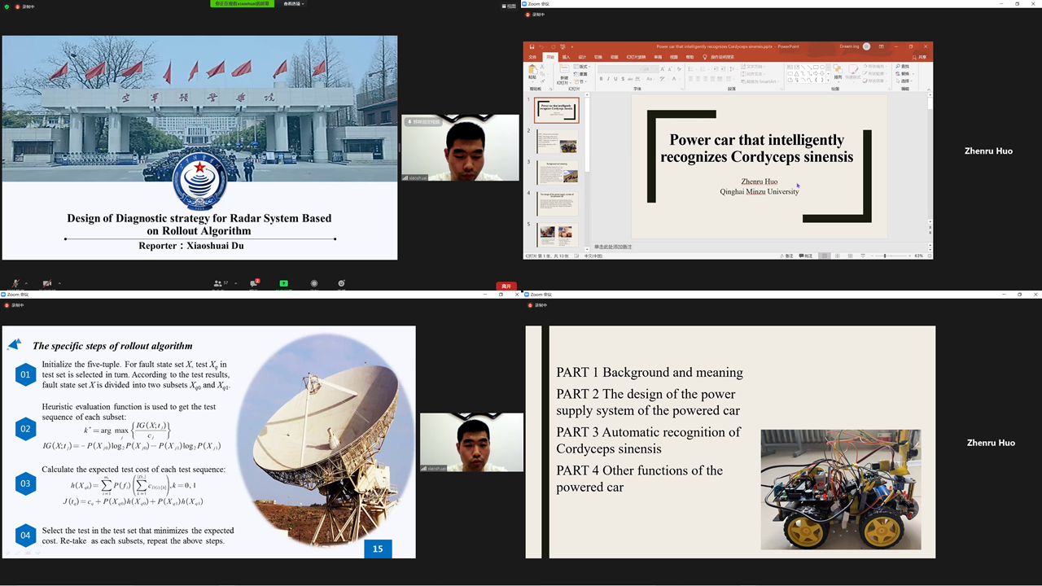Switch to the Design ribbon tab
This screenshot has height=586, width=1042.
pyautogui.click(x=583, y=57)
